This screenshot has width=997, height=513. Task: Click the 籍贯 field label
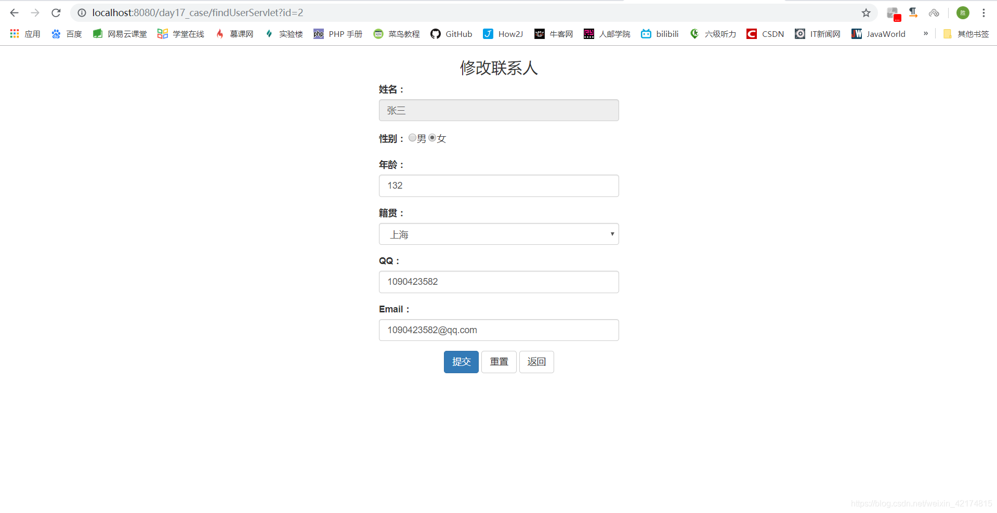391,213
